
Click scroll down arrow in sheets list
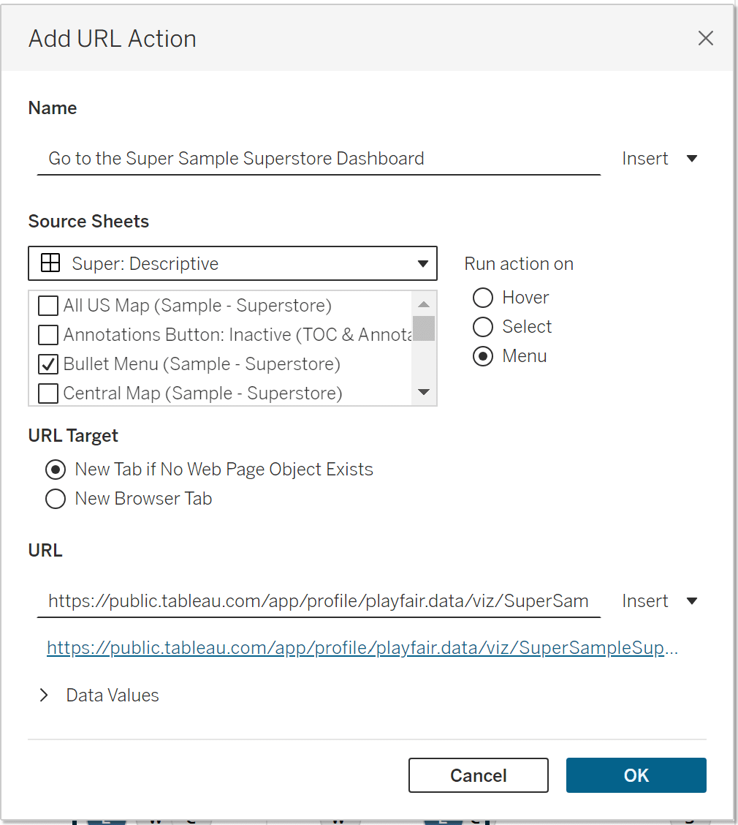[x=424, y=392]
